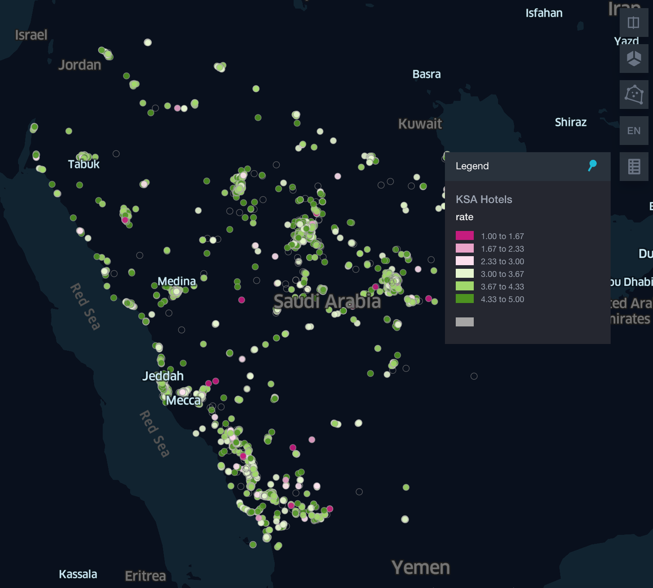
Task: Open the legend list panel icon
Action: coord(634,167)
